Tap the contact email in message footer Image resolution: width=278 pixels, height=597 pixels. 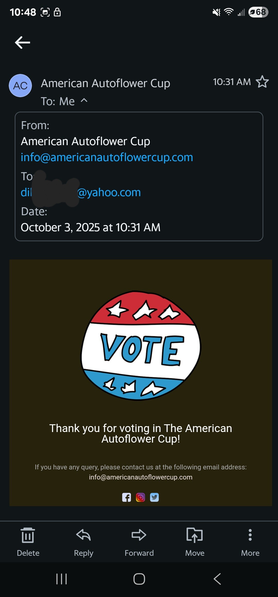point(141,477)
